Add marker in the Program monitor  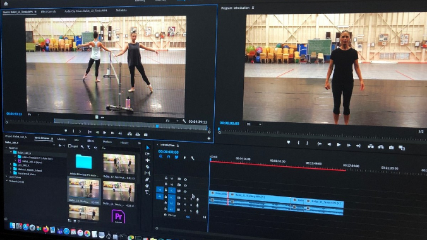[289, 142]
